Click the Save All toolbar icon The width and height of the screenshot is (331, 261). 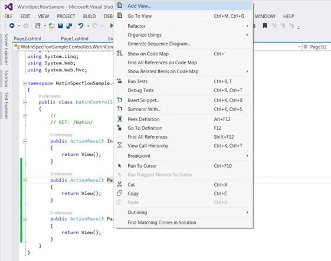pos(69,26)
